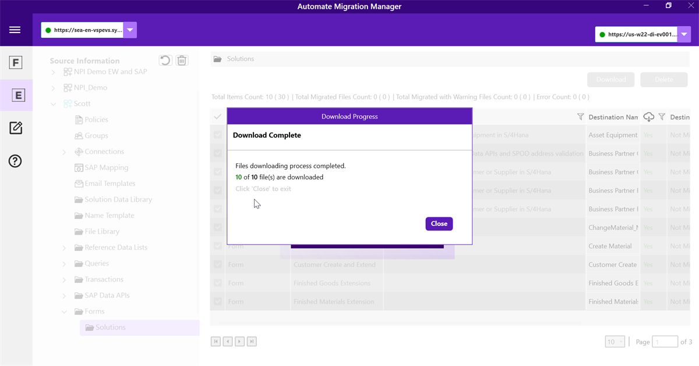Collapse the Forms node
The image size is (699, 366).
pos(64,312)
